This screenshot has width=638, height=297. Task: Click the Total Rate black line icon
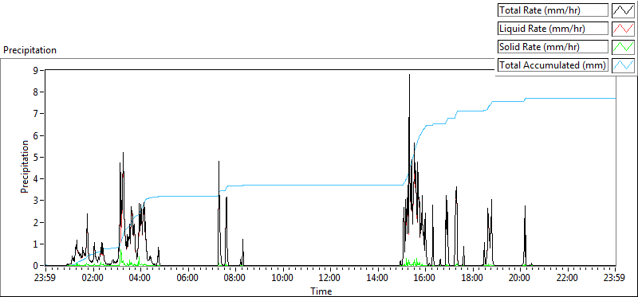[624, 10]
